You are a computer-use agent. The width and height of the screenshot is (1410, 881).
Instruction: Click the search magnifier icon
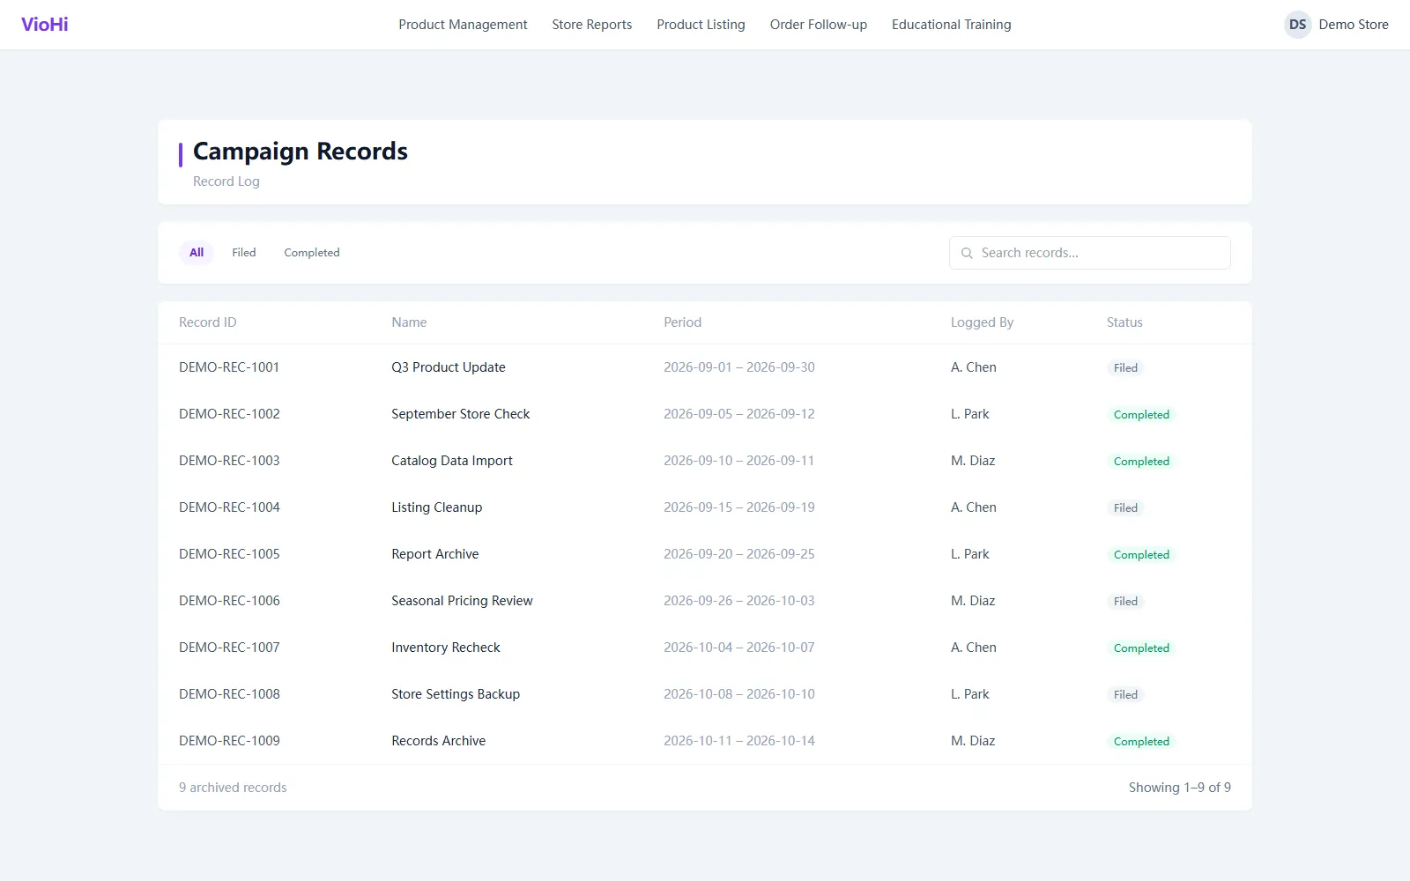coord(967,253)
